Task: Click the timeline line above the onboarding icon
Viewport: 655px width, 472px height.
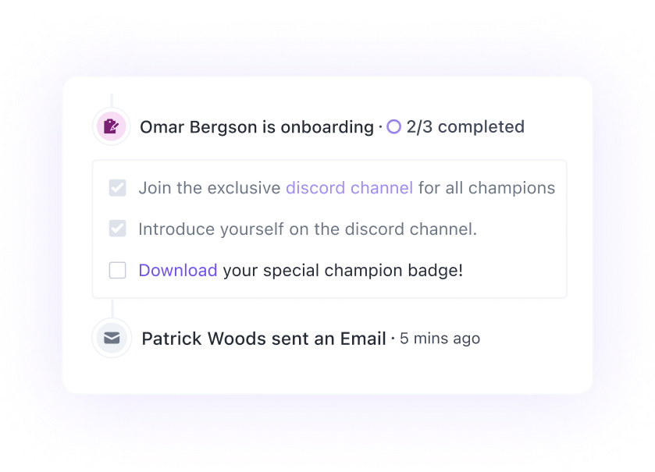Action: point(112,101)
